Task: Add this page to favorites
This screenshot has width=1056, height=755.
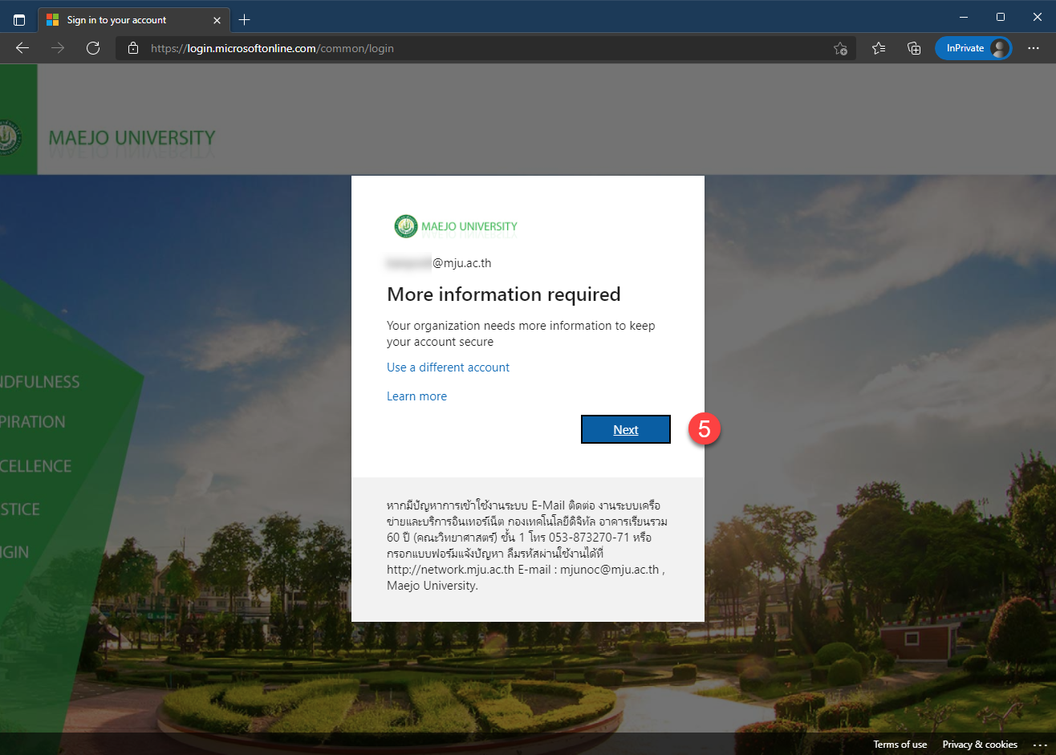Action: (840, 48)
